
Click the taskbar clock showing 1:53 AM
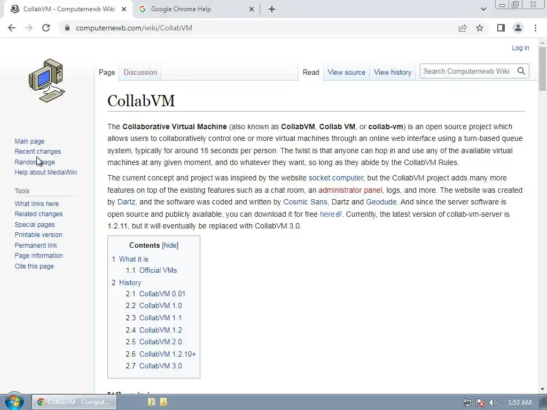pos(519,403)
